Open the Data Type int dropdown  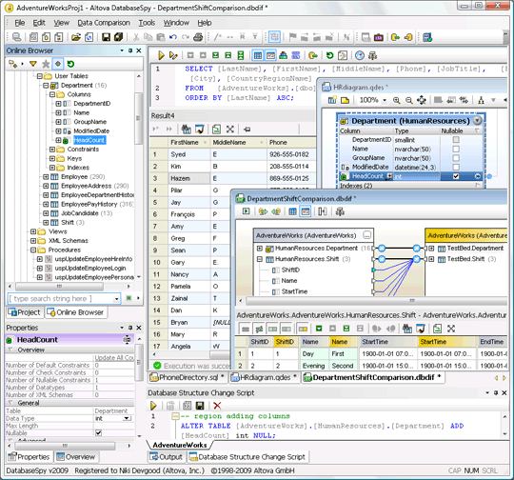click(128, 418)
